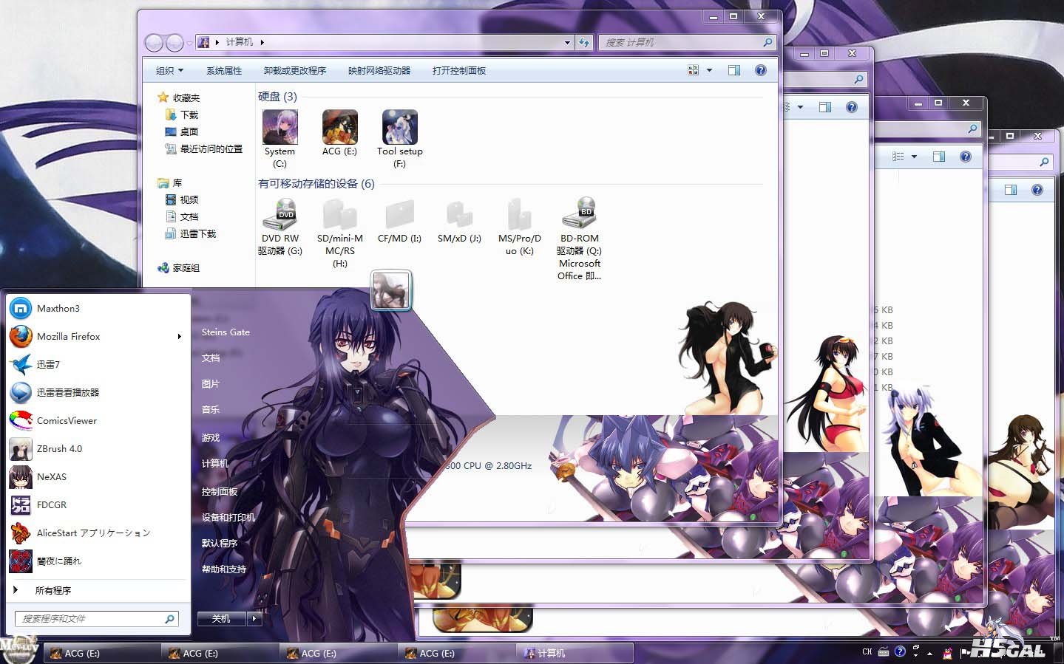This screenshot has height=664, width=1064.
Task: Open 音乐 from the Start menu right pane
Action: [x=211, y=410]
